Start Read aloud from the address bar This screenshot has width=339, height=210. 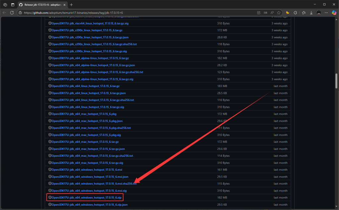[x=272, y=13]
